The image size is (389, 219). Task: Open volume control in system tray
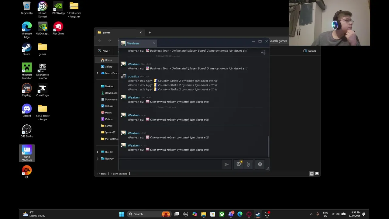click(x=338, y=214)
